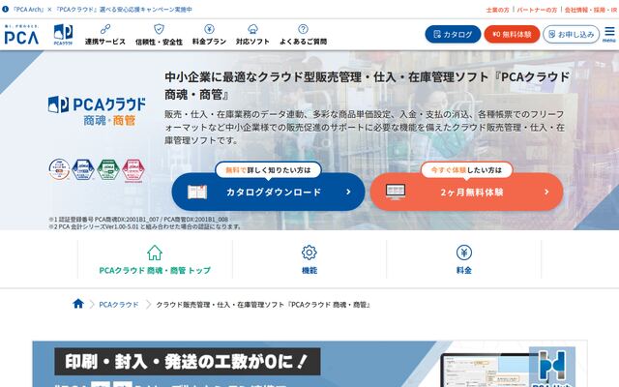Viewport: 619px width, 387px height.
Task: Select the 料金 tab label
Action: (464, 271)
